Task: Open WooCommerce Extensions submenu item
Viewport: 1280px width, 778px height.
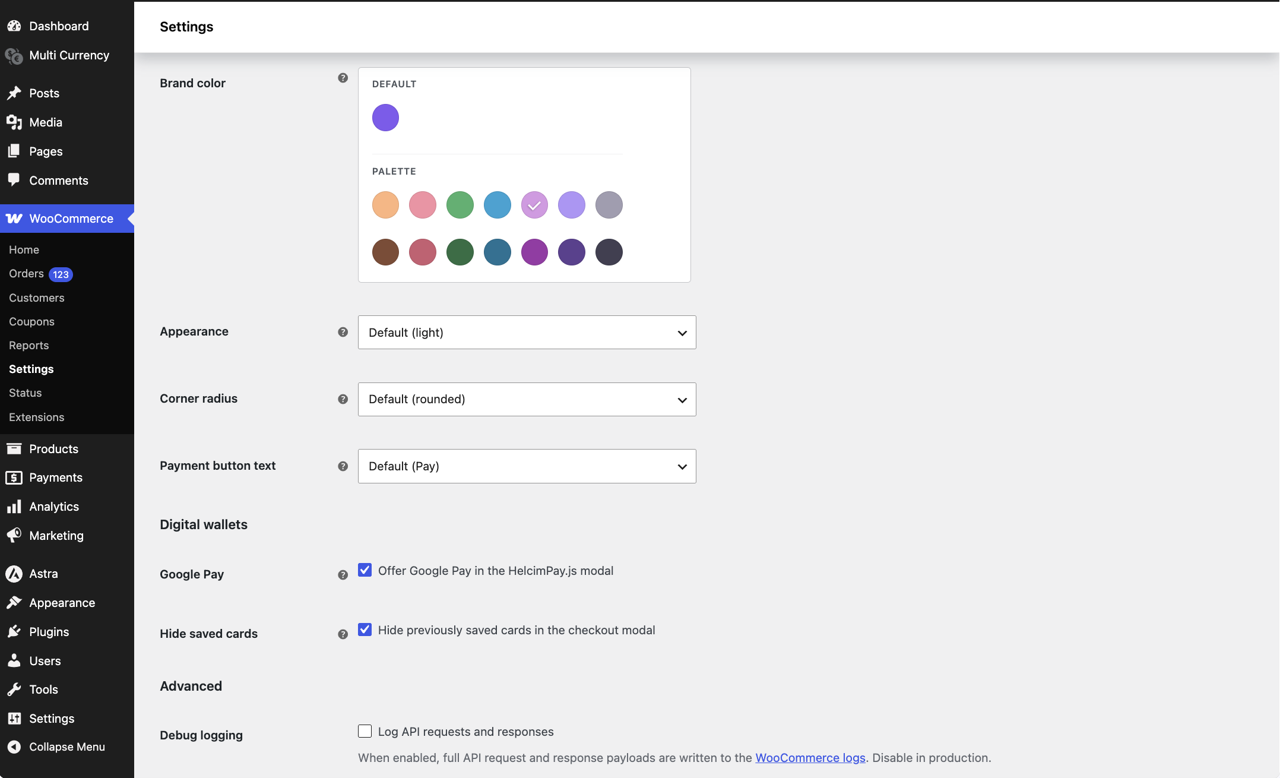Action: (x=36, y=418)
